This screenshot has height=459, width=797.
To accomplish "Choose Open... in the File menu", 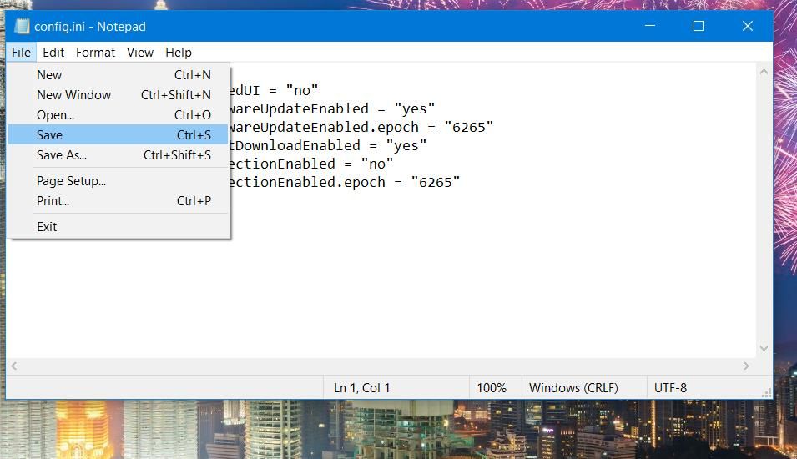I will point(119,115).
